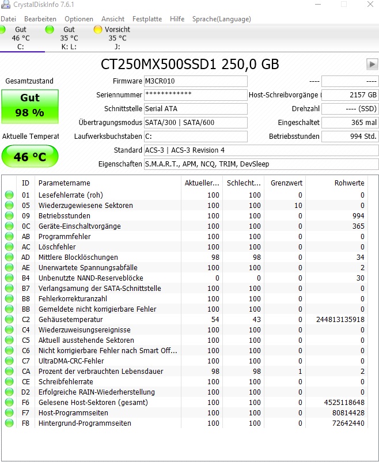
Task: Click status icon of Geräte-Einschaltvorgänge row
Action: [9, 226]
